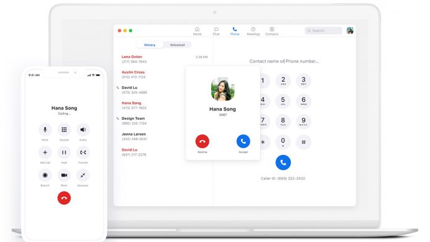Click the Search field
The width and height of the screenshot is (430, 242).
pyautogui.click(x=324, y=31)
